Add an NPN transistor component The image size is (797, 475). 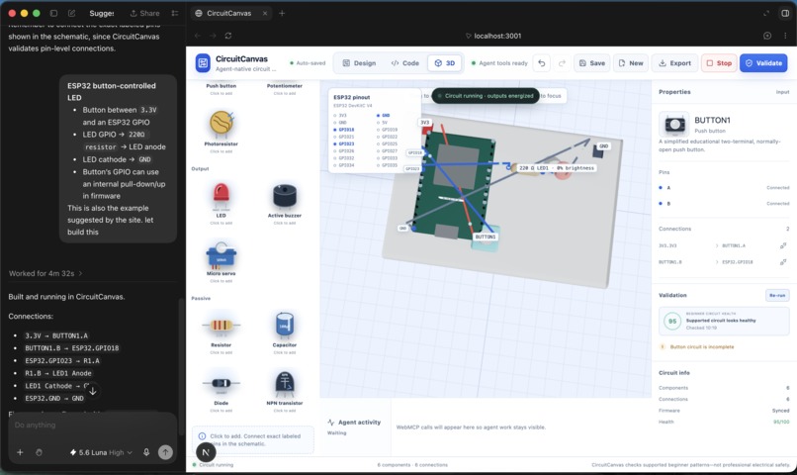284,391
